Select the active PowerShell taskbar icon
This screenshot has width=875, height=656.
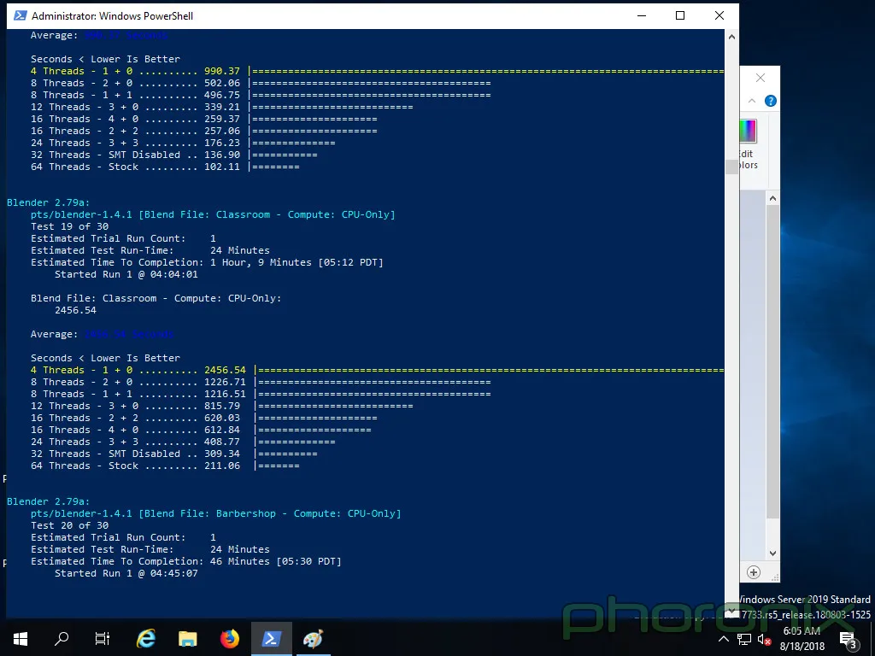(x=271, y=639)
